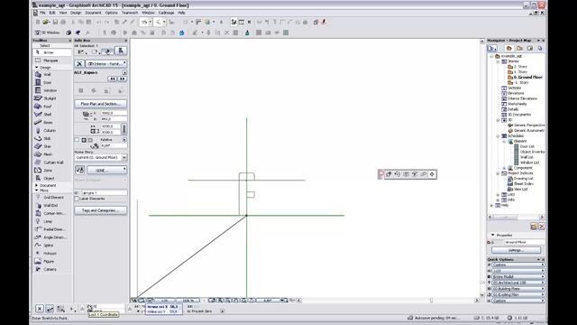Click the Settings button in Navigator
Image resolution: width=577 pixels, height=325 pixels.
point(516,250)
